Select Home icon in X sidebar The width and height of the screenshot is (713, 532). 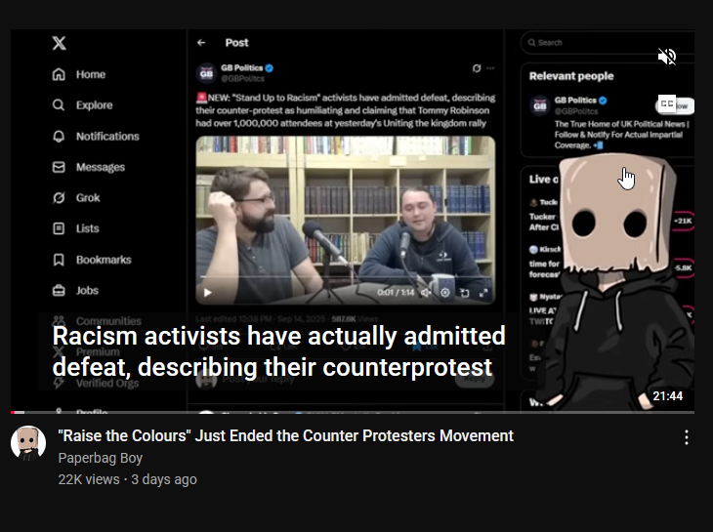pos(59,74)
